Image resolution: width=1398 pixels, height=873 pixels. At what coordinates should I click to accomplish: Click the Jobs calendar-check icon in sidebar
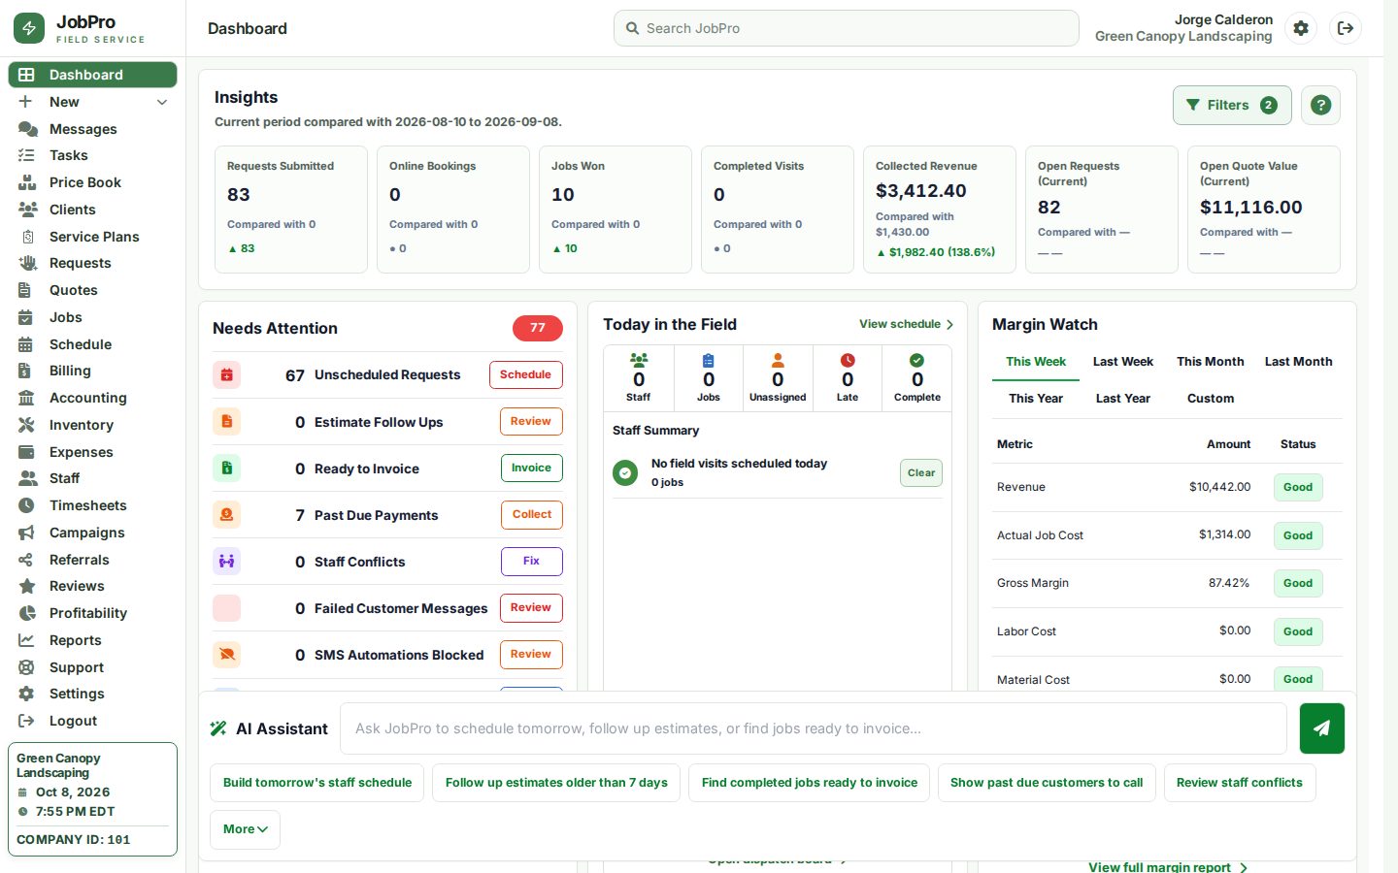26,317
